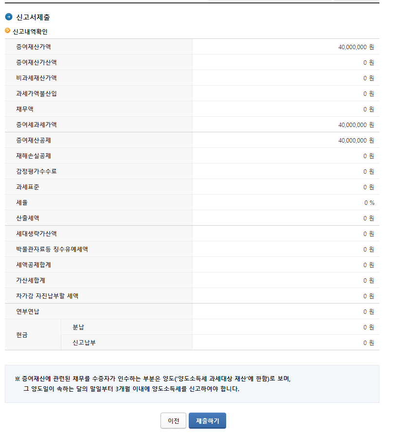Click the 산출세액 value 0 원
Viewport: 393px width, 434px height.
pyautogui.click(x=369, y=218)
